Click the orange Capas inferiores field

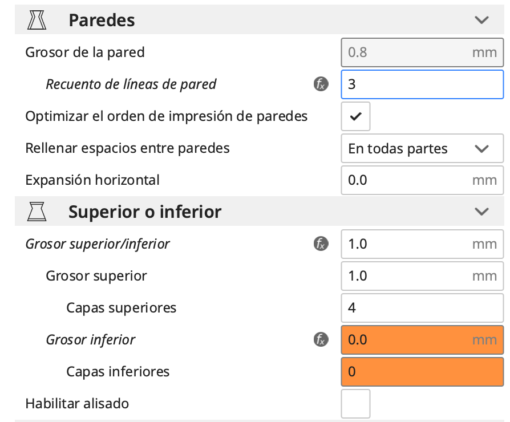(x=422, y=372)
